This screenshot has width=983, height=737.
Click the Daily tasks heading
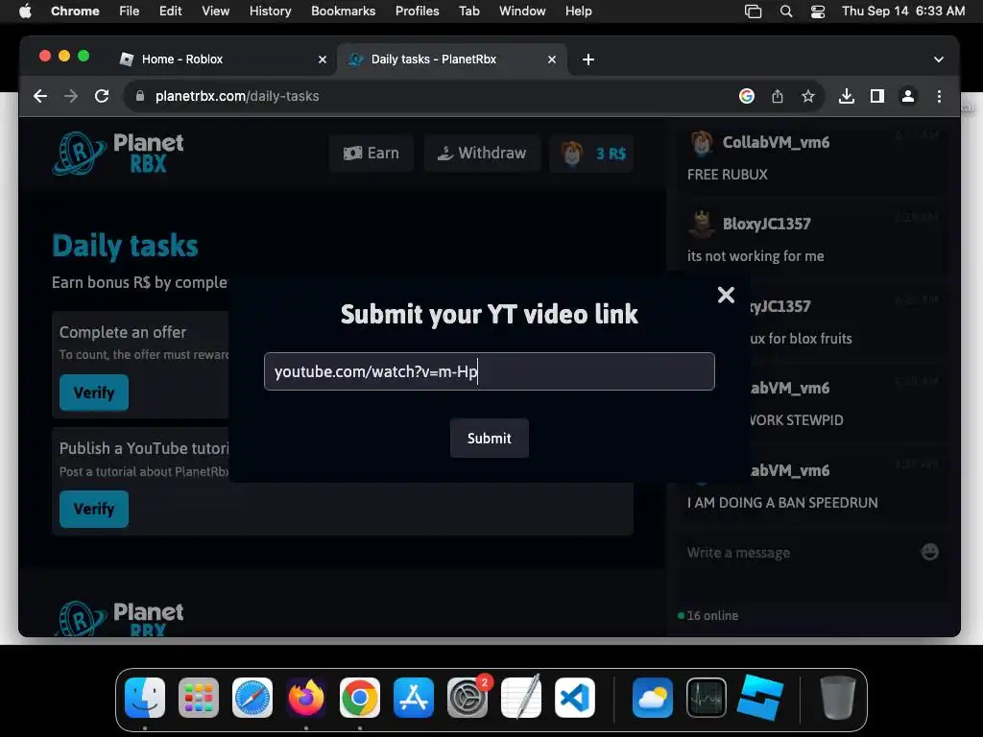point(125,246)
